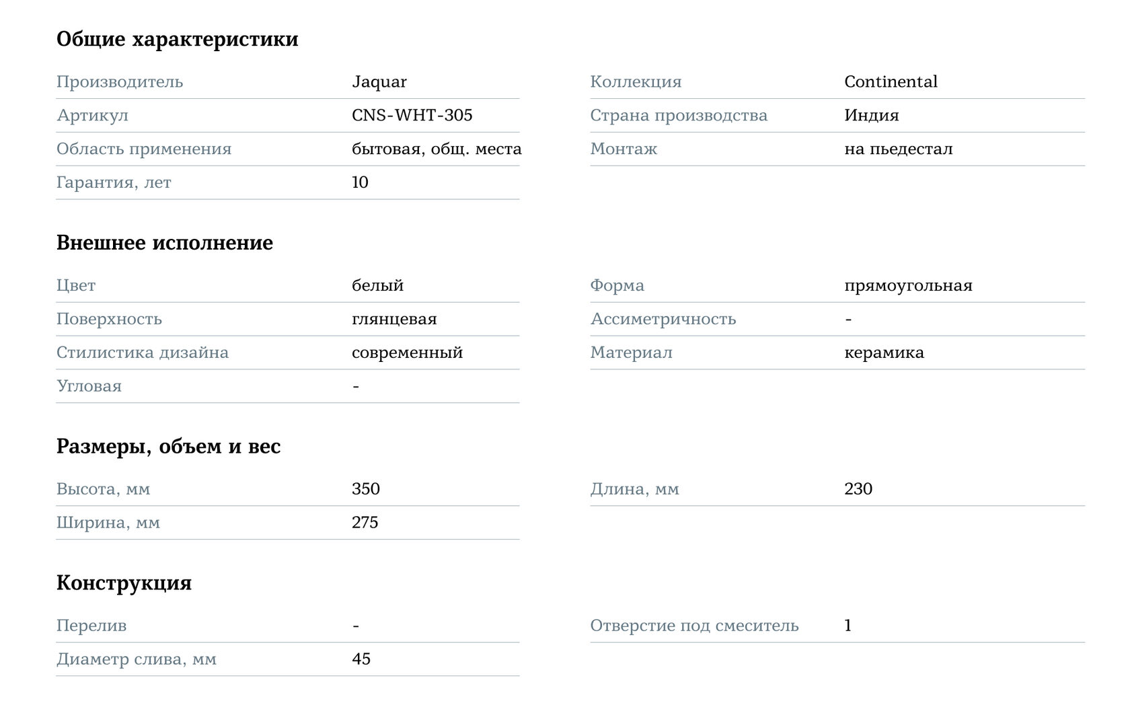Click the "Внешнее исполнение" section heading
This screenshot has width=1130, height=728.
[165, 243]
